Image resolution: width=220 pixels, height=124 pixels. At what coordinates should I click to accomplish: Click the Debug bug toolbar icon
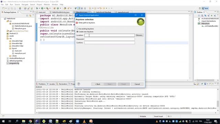click(37, 8)
